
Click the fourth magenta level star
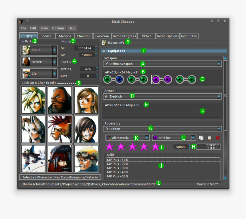coord(144,147)
